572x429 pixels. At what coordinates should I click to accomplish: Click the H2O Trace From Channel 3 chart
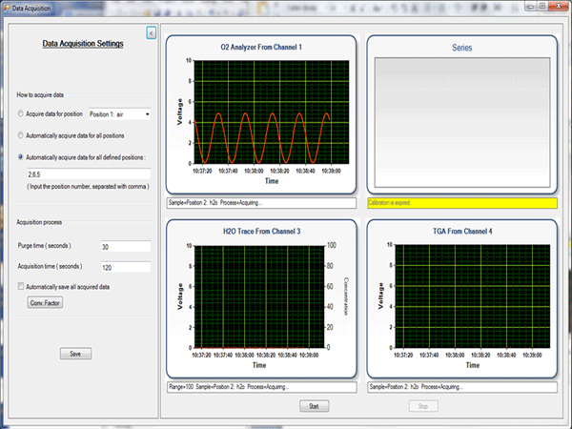click(x=261, y=298)
